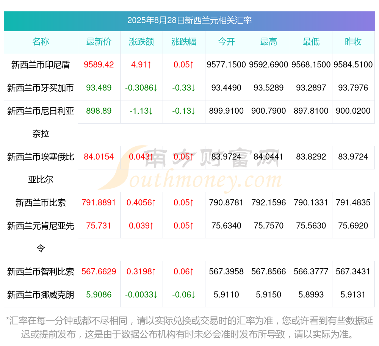Click the table title 2025年8月28日新西兰元相关汇率
Viewport: 379px width, 346px height.
[x=189, y=20]
